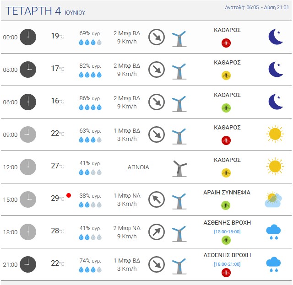Click the sun icon for 09:00
Image resolution: width=293 pixels, height=285 pixels.
(275, 134)
